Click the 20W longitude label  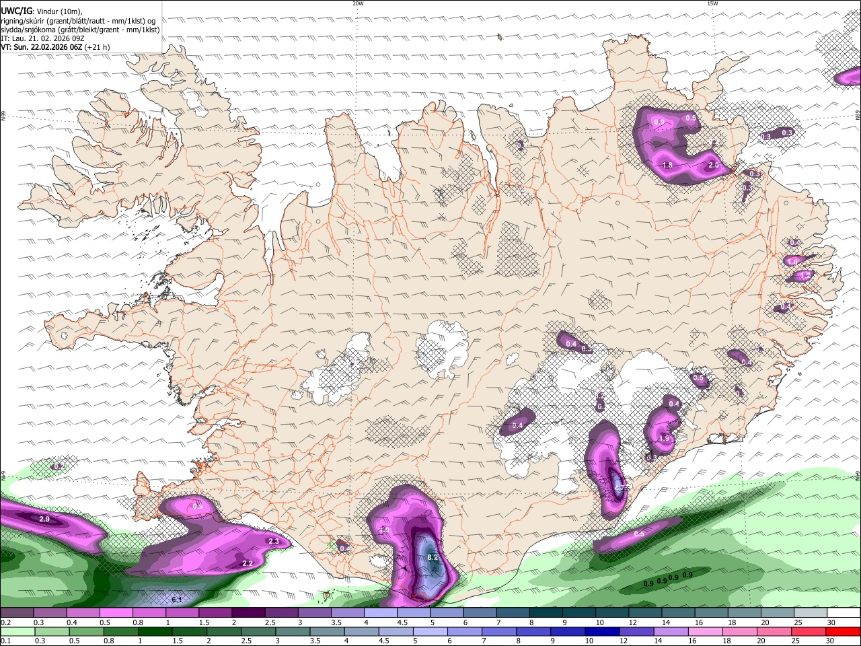coord(358,3)
